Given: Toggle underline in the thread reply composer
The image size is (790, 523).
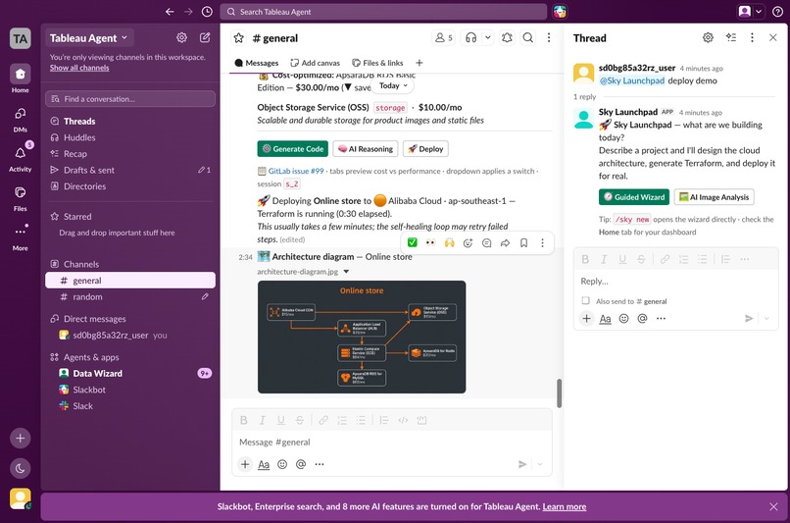Looking at the screenshot, I should click(x=622, y=259).
